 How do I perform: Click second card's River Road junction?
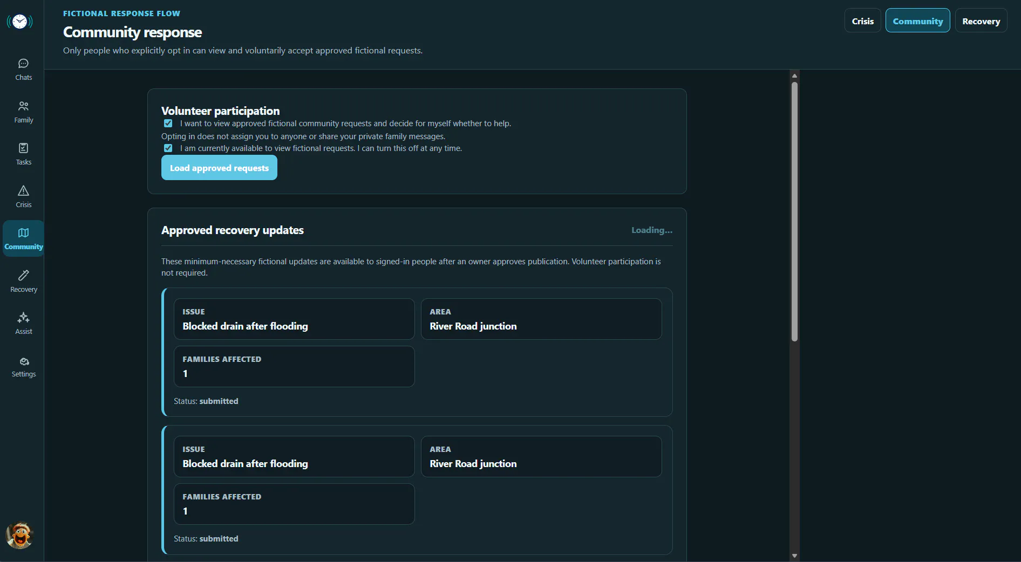tap(473, 464)
